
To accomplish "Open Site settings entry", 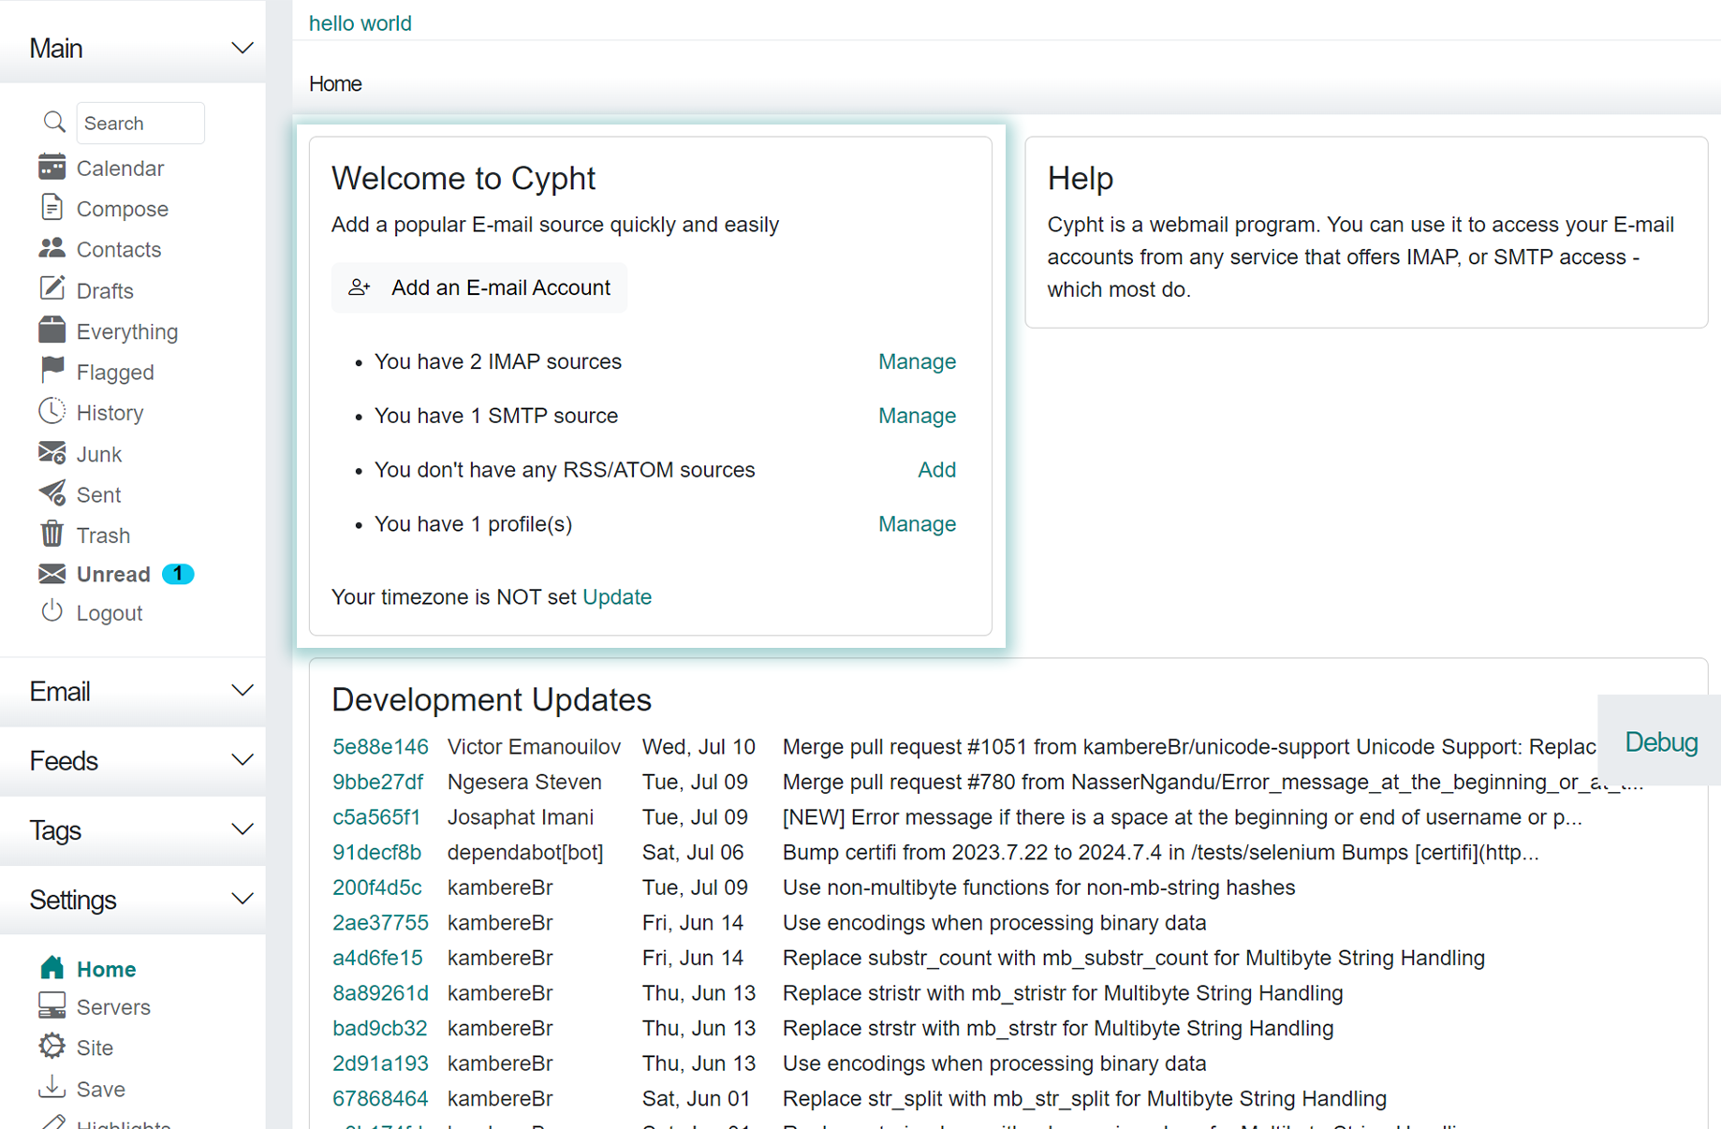I will (x=95, y=1048).
